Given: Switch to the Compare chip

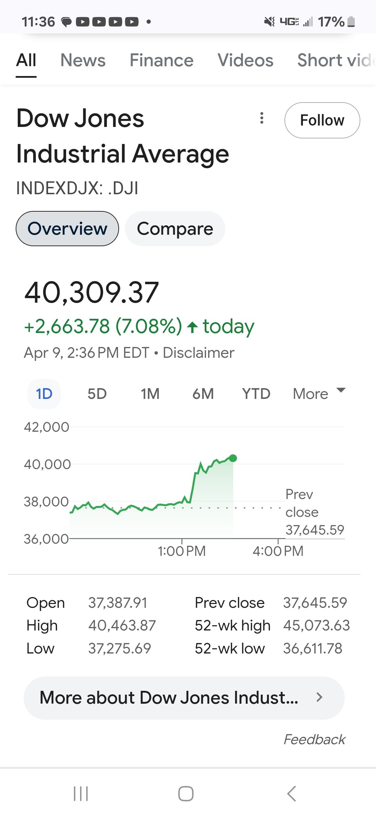Looking at the screenshot, I should (175, 229).
